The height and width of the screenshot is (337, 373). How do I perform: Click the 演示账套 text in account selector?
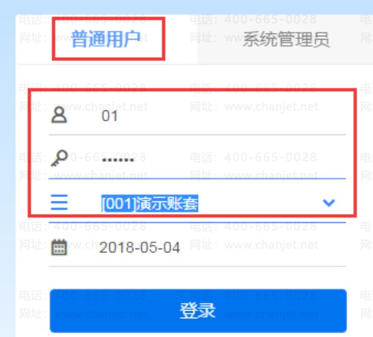167,203
